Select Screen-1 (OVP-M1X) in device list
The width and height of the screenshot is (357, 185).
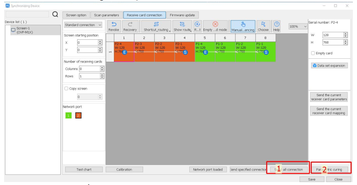click(x=33, y=30)
